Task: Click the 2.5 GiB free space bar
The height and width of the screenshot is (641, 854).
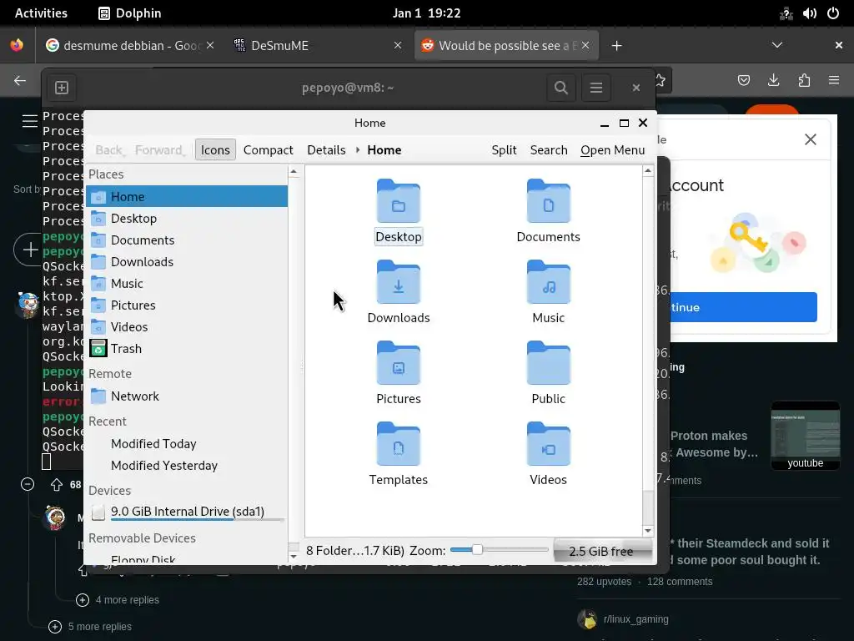Action: pos(602,551)
